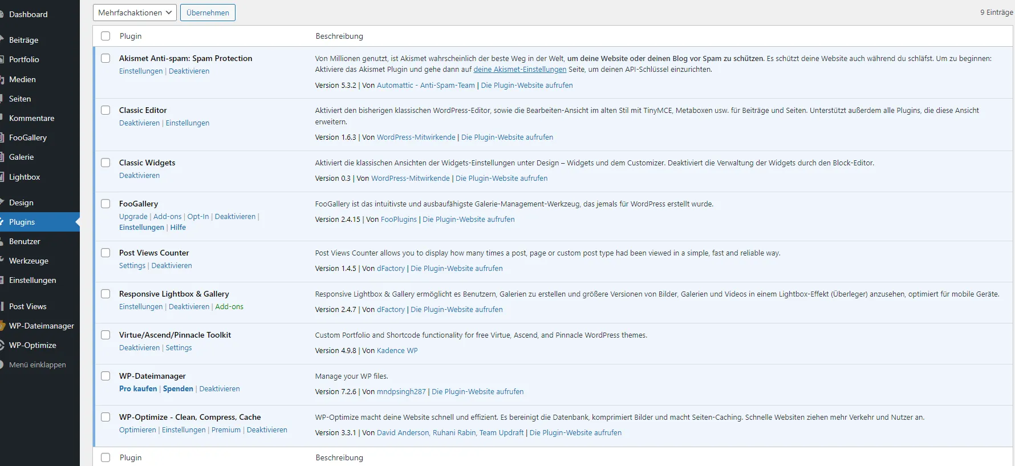This screenshot has width=1015, height=466.
Task: Click WP-Dateimanager's Spenden link
Action: click(178, 389)
